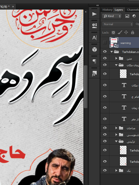Hide the زمان text layer
This screenshot has width=139, height=185.
[x=105, y=108]
